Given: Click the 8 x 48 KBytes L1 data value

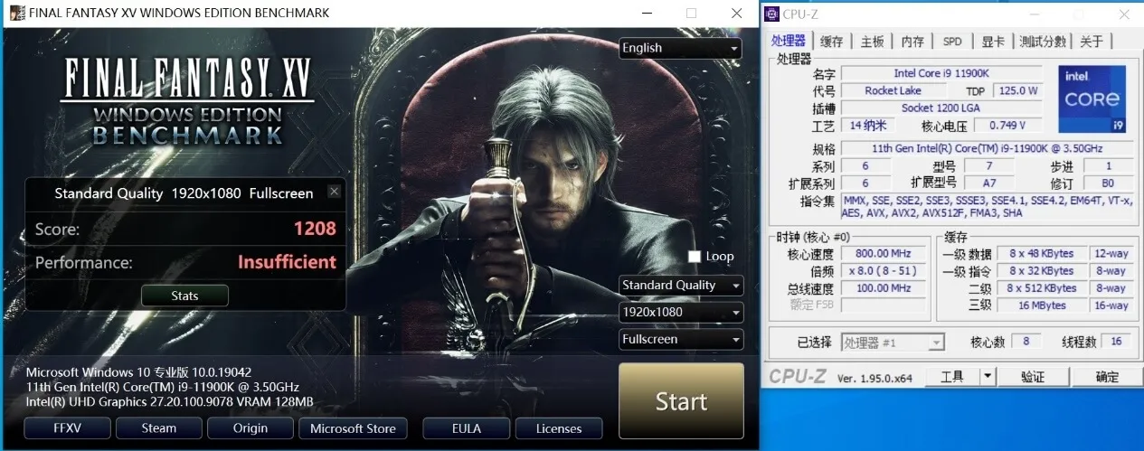Looking at the screenshot, I should pyautogui.click(x=1042, y=254).
